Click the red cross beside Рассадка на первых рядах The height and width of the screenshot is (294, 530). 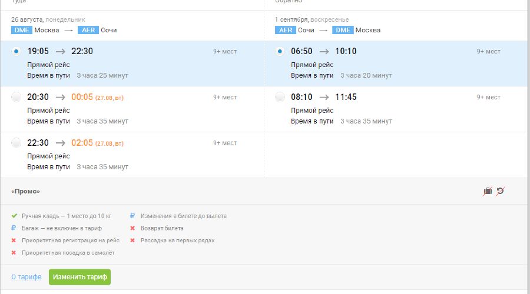(x=132, y=240)
